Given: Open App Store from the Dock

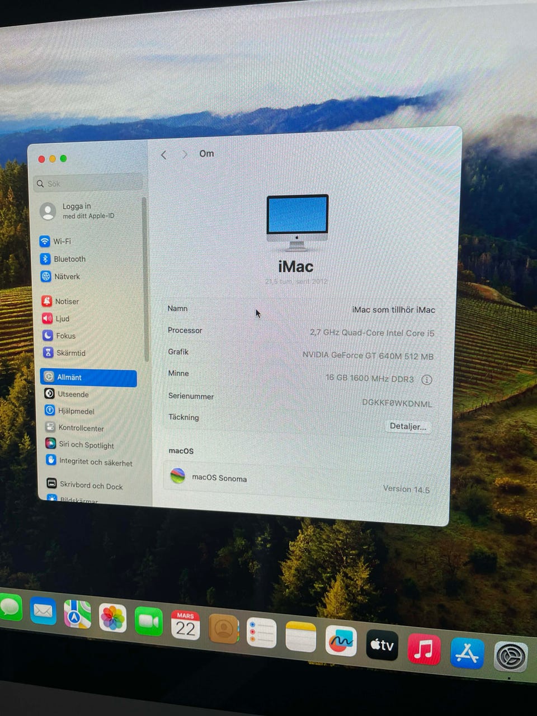Looking at the screenshot, I should point(467,653).
